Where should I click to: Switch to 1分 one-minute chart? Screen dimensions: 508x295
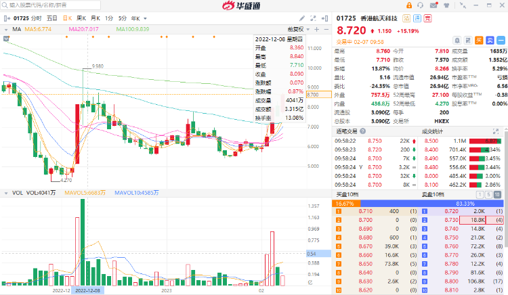coord(109,18)
